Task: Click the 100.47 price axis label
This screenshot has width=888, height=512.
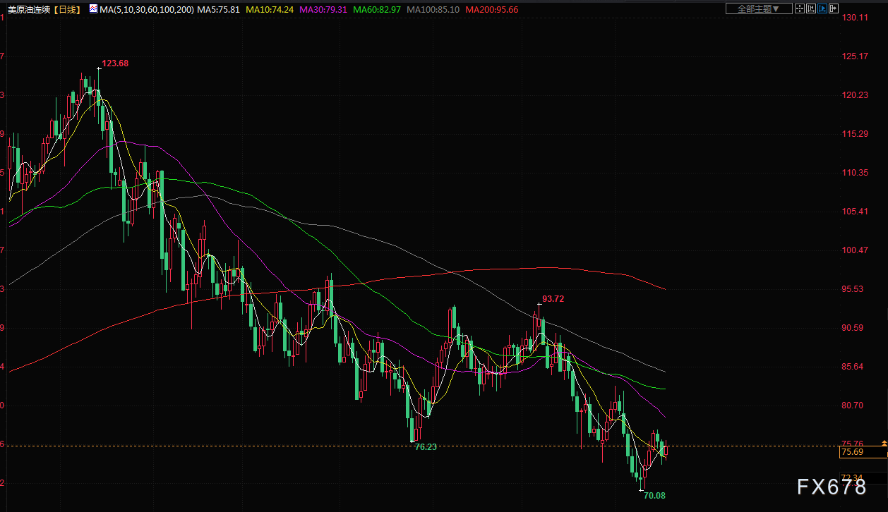Action: click(x=855, y=250)
